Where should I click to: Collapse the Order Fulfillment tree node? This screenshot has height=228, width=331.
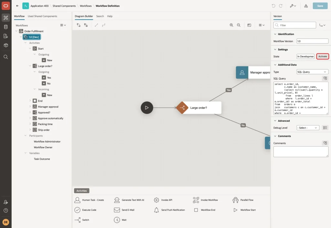coord(16,31)
